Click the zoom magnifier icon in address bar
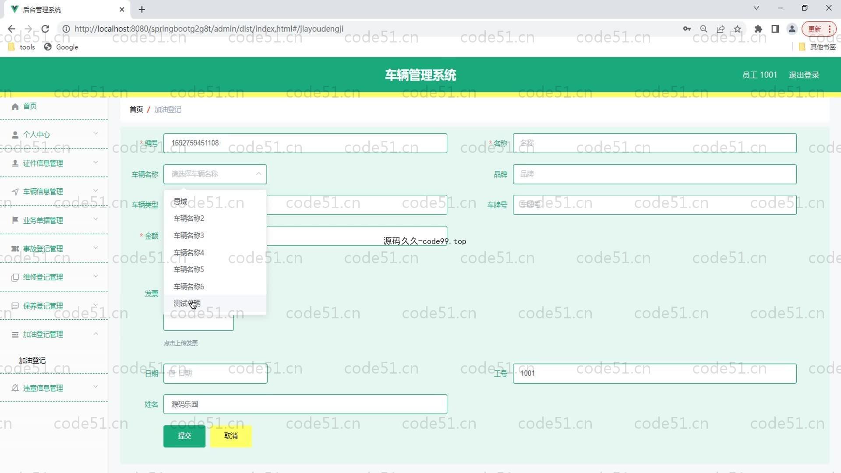 tap(703, 29)
